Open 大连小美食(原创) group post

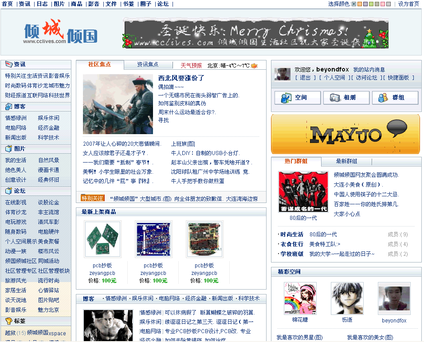(358, 185)
